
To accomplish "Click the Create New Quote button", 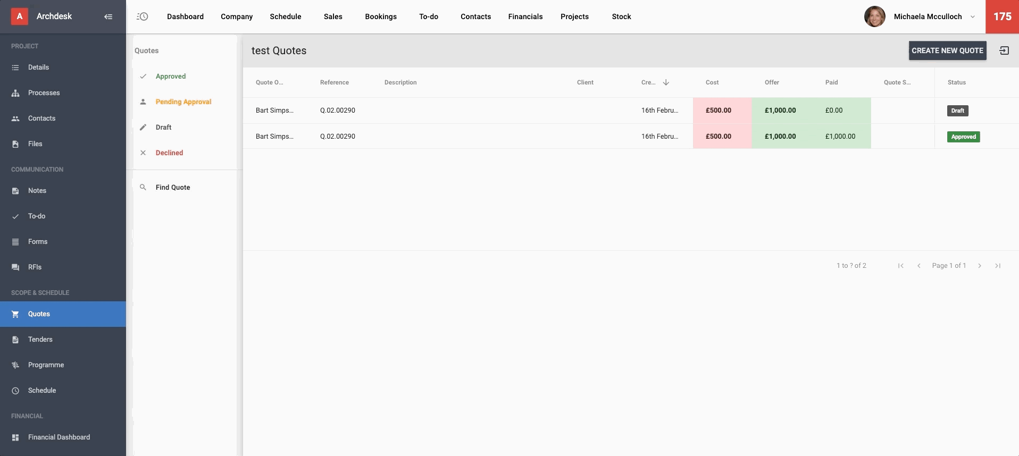I will (x=947, y=50).
